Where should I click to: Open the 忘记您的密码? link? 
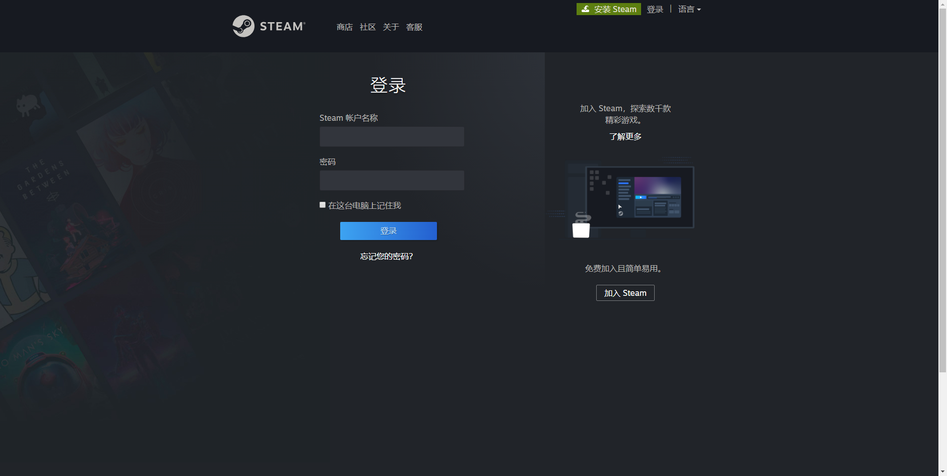[x=386, y=257]
